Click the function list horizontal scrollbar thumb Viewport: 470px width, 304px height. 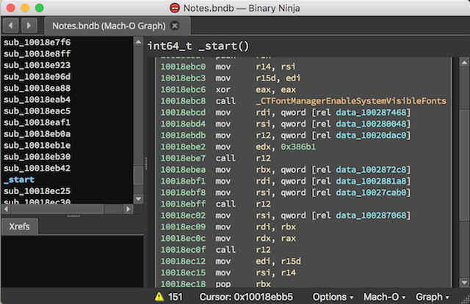pyautogui.click(x=57, y=209)
